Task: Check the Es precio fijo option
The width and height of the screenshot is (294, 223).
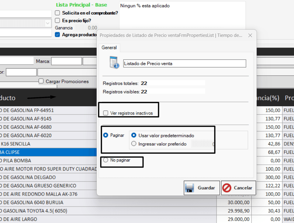Action: coord(57,20)
